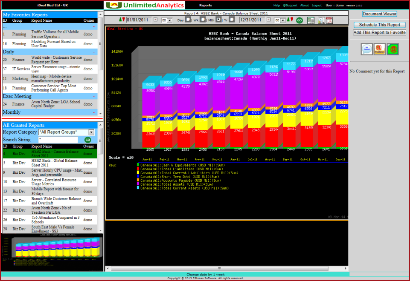
Task: Click Add This Report to Favorite button
Action: coord(379,32)
